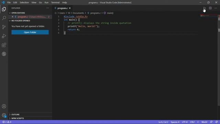The height and width of the screenshot is (124, 220).
Task: Open the Help menu
Action: pyautogui.click(x=65, y=2)
